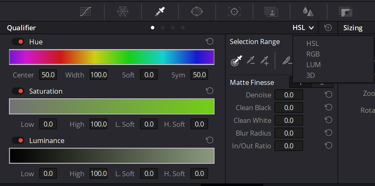This screenshot has height=186, width=375.
Task: Open the Tracker palette icon
Action: [234, 11]
